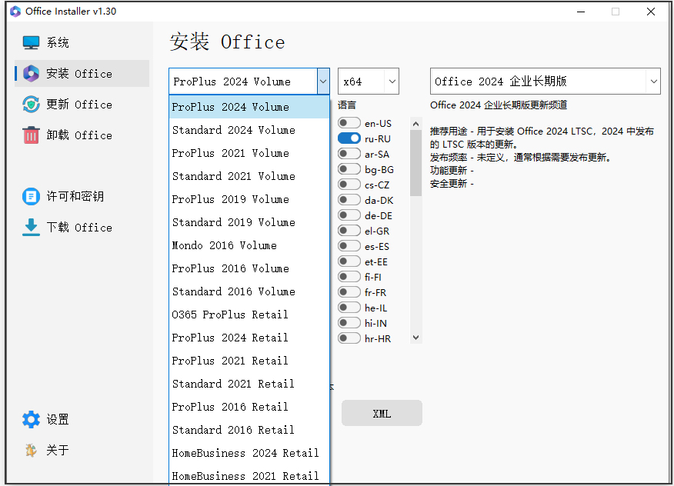Click the language list scroll-down arrow
674x486 pixels.
coord(415,338)
